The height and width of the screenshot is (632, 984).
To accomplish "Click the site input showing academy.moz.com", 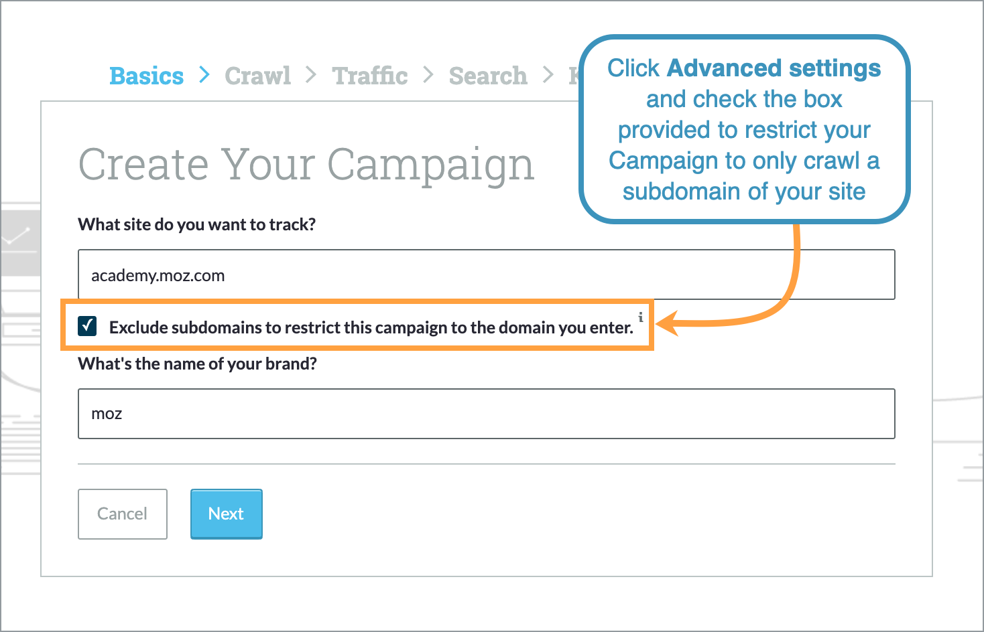I will click(487, 274).
